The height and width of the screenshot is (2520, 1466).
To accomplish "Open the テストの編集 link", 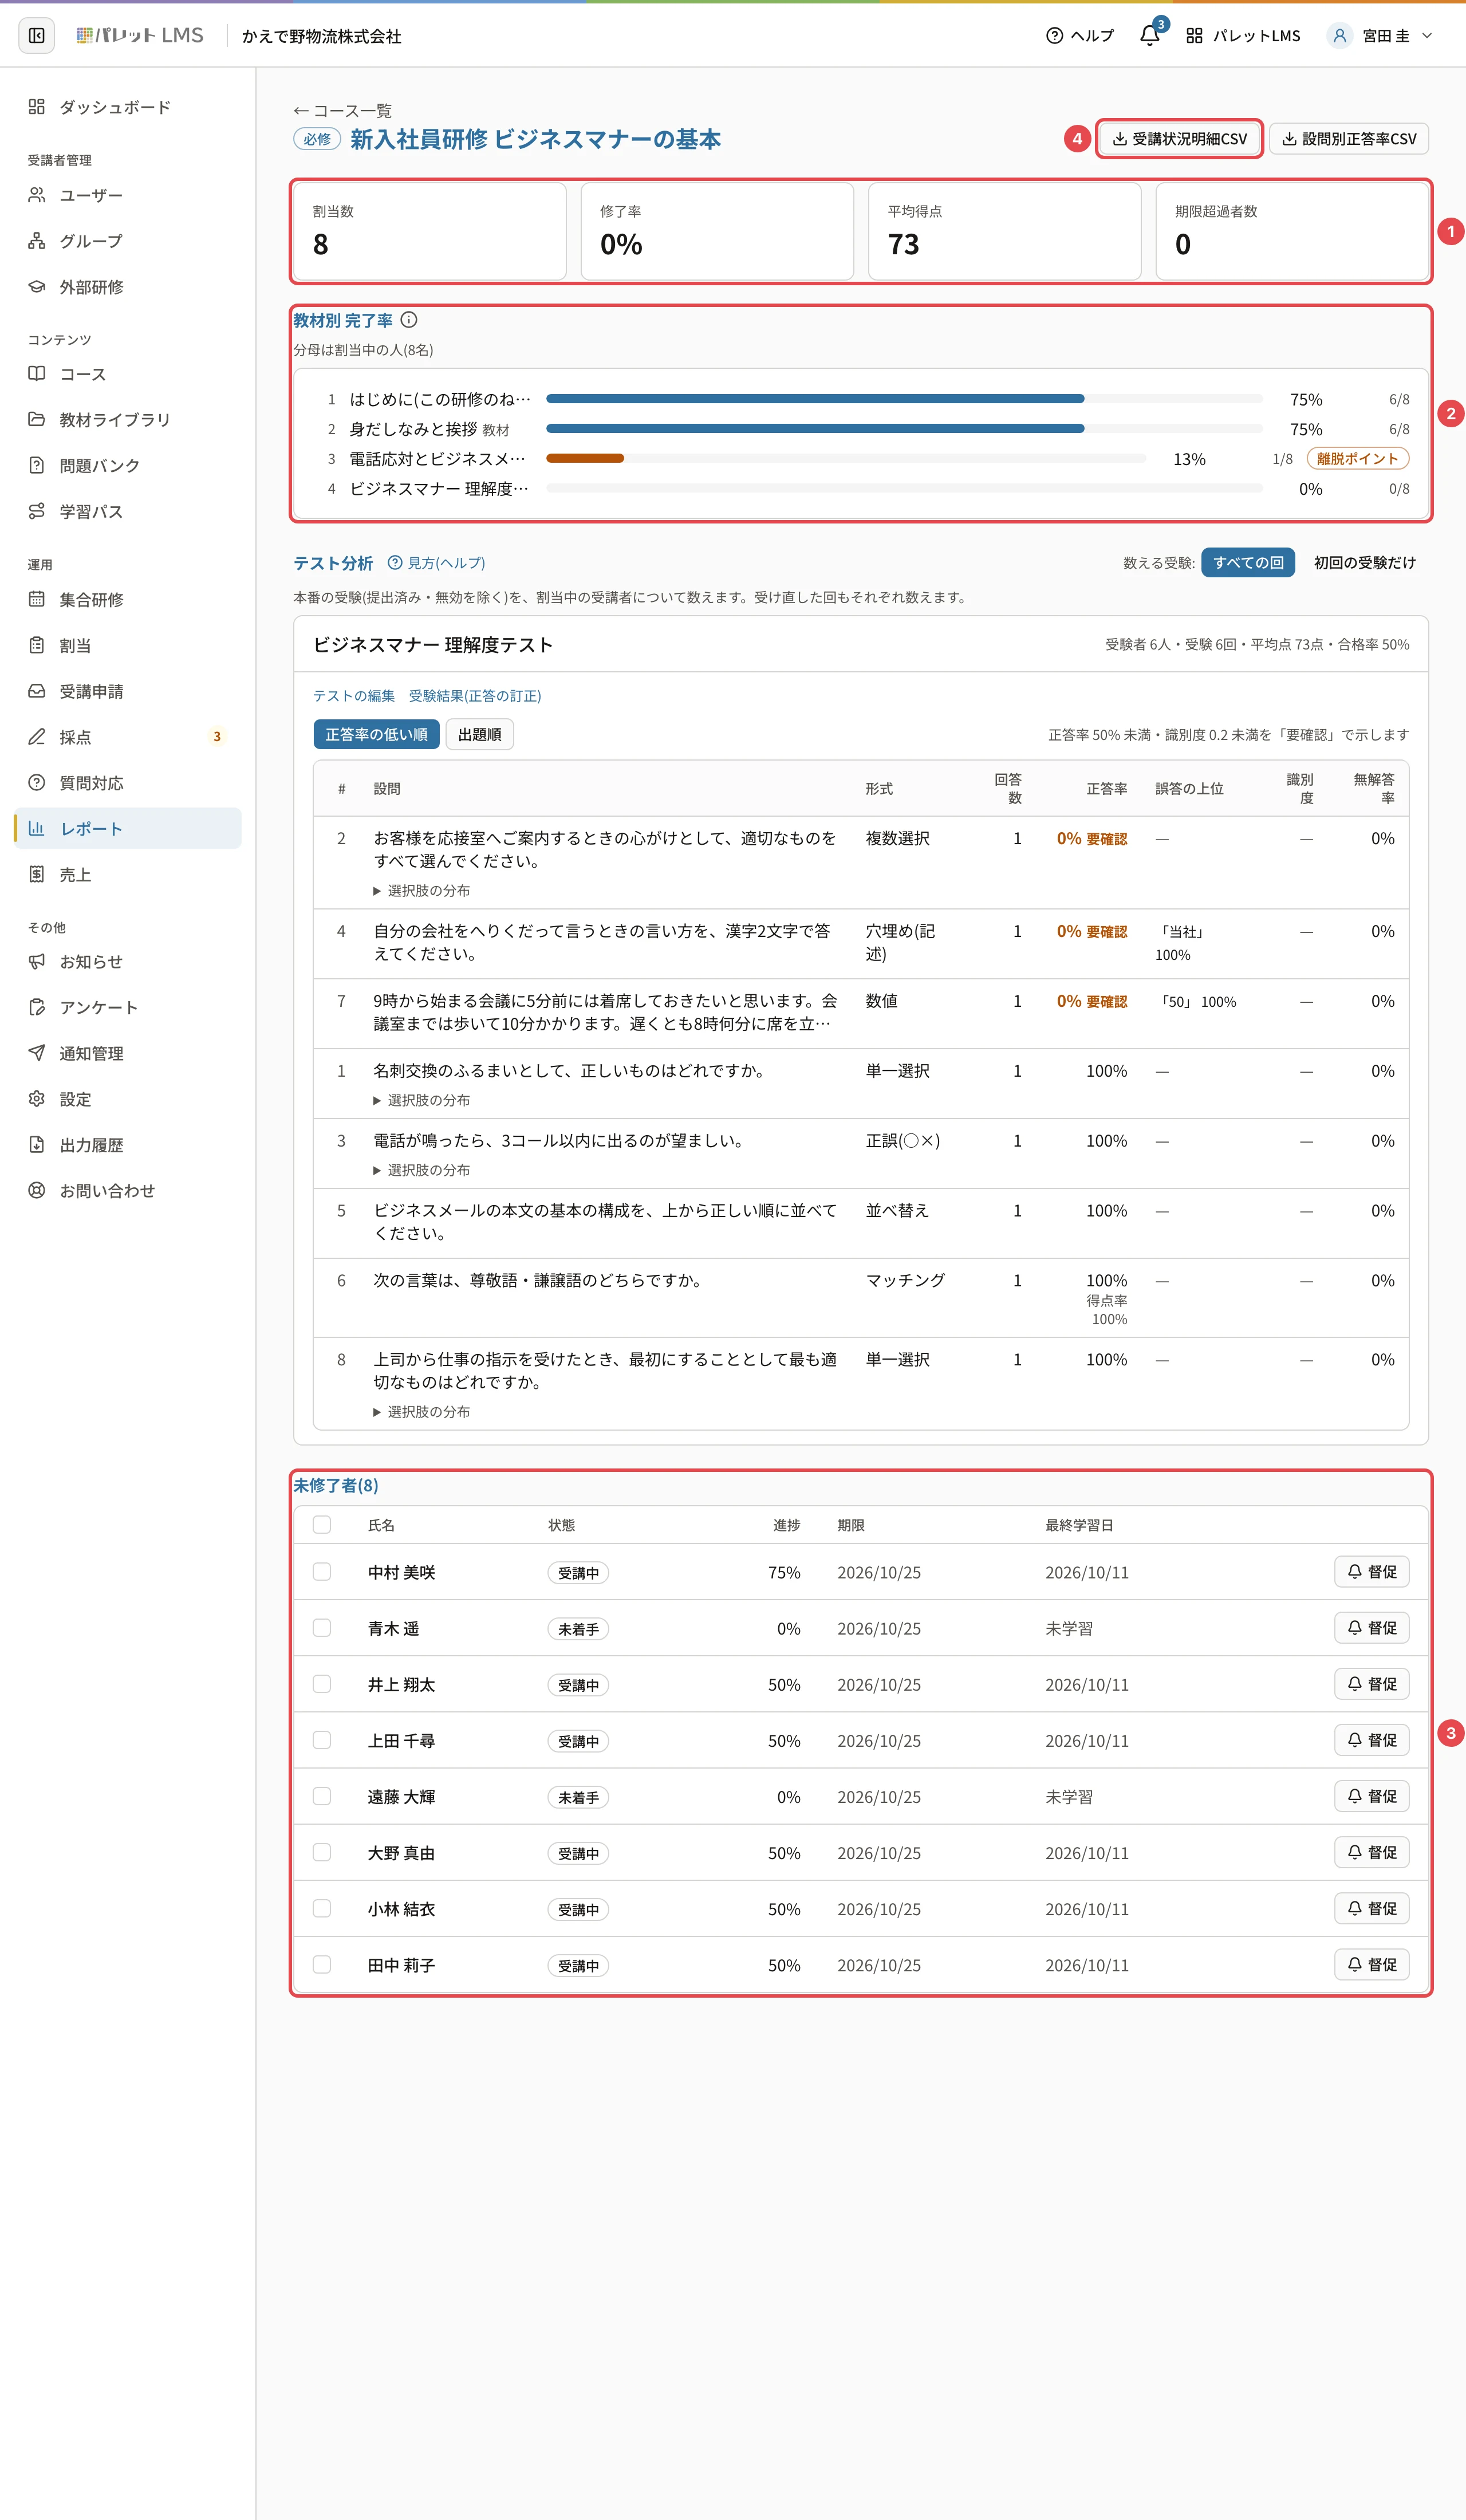I will click(354, 696).
